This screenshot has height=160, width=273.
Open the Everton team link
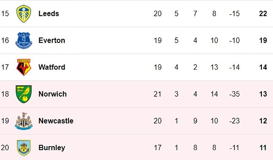52,40
